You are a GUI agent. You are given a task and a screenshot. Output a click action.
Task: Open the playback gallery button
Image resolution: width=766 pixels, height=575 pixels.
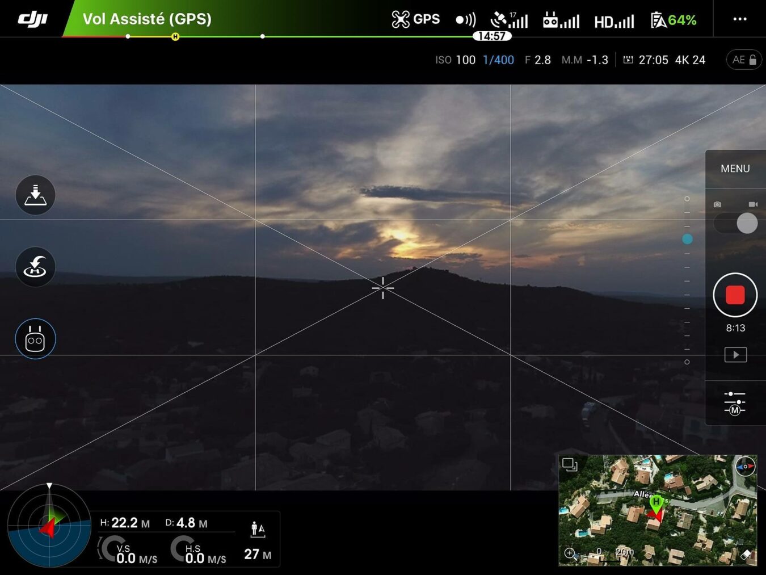tap(735, 355)
